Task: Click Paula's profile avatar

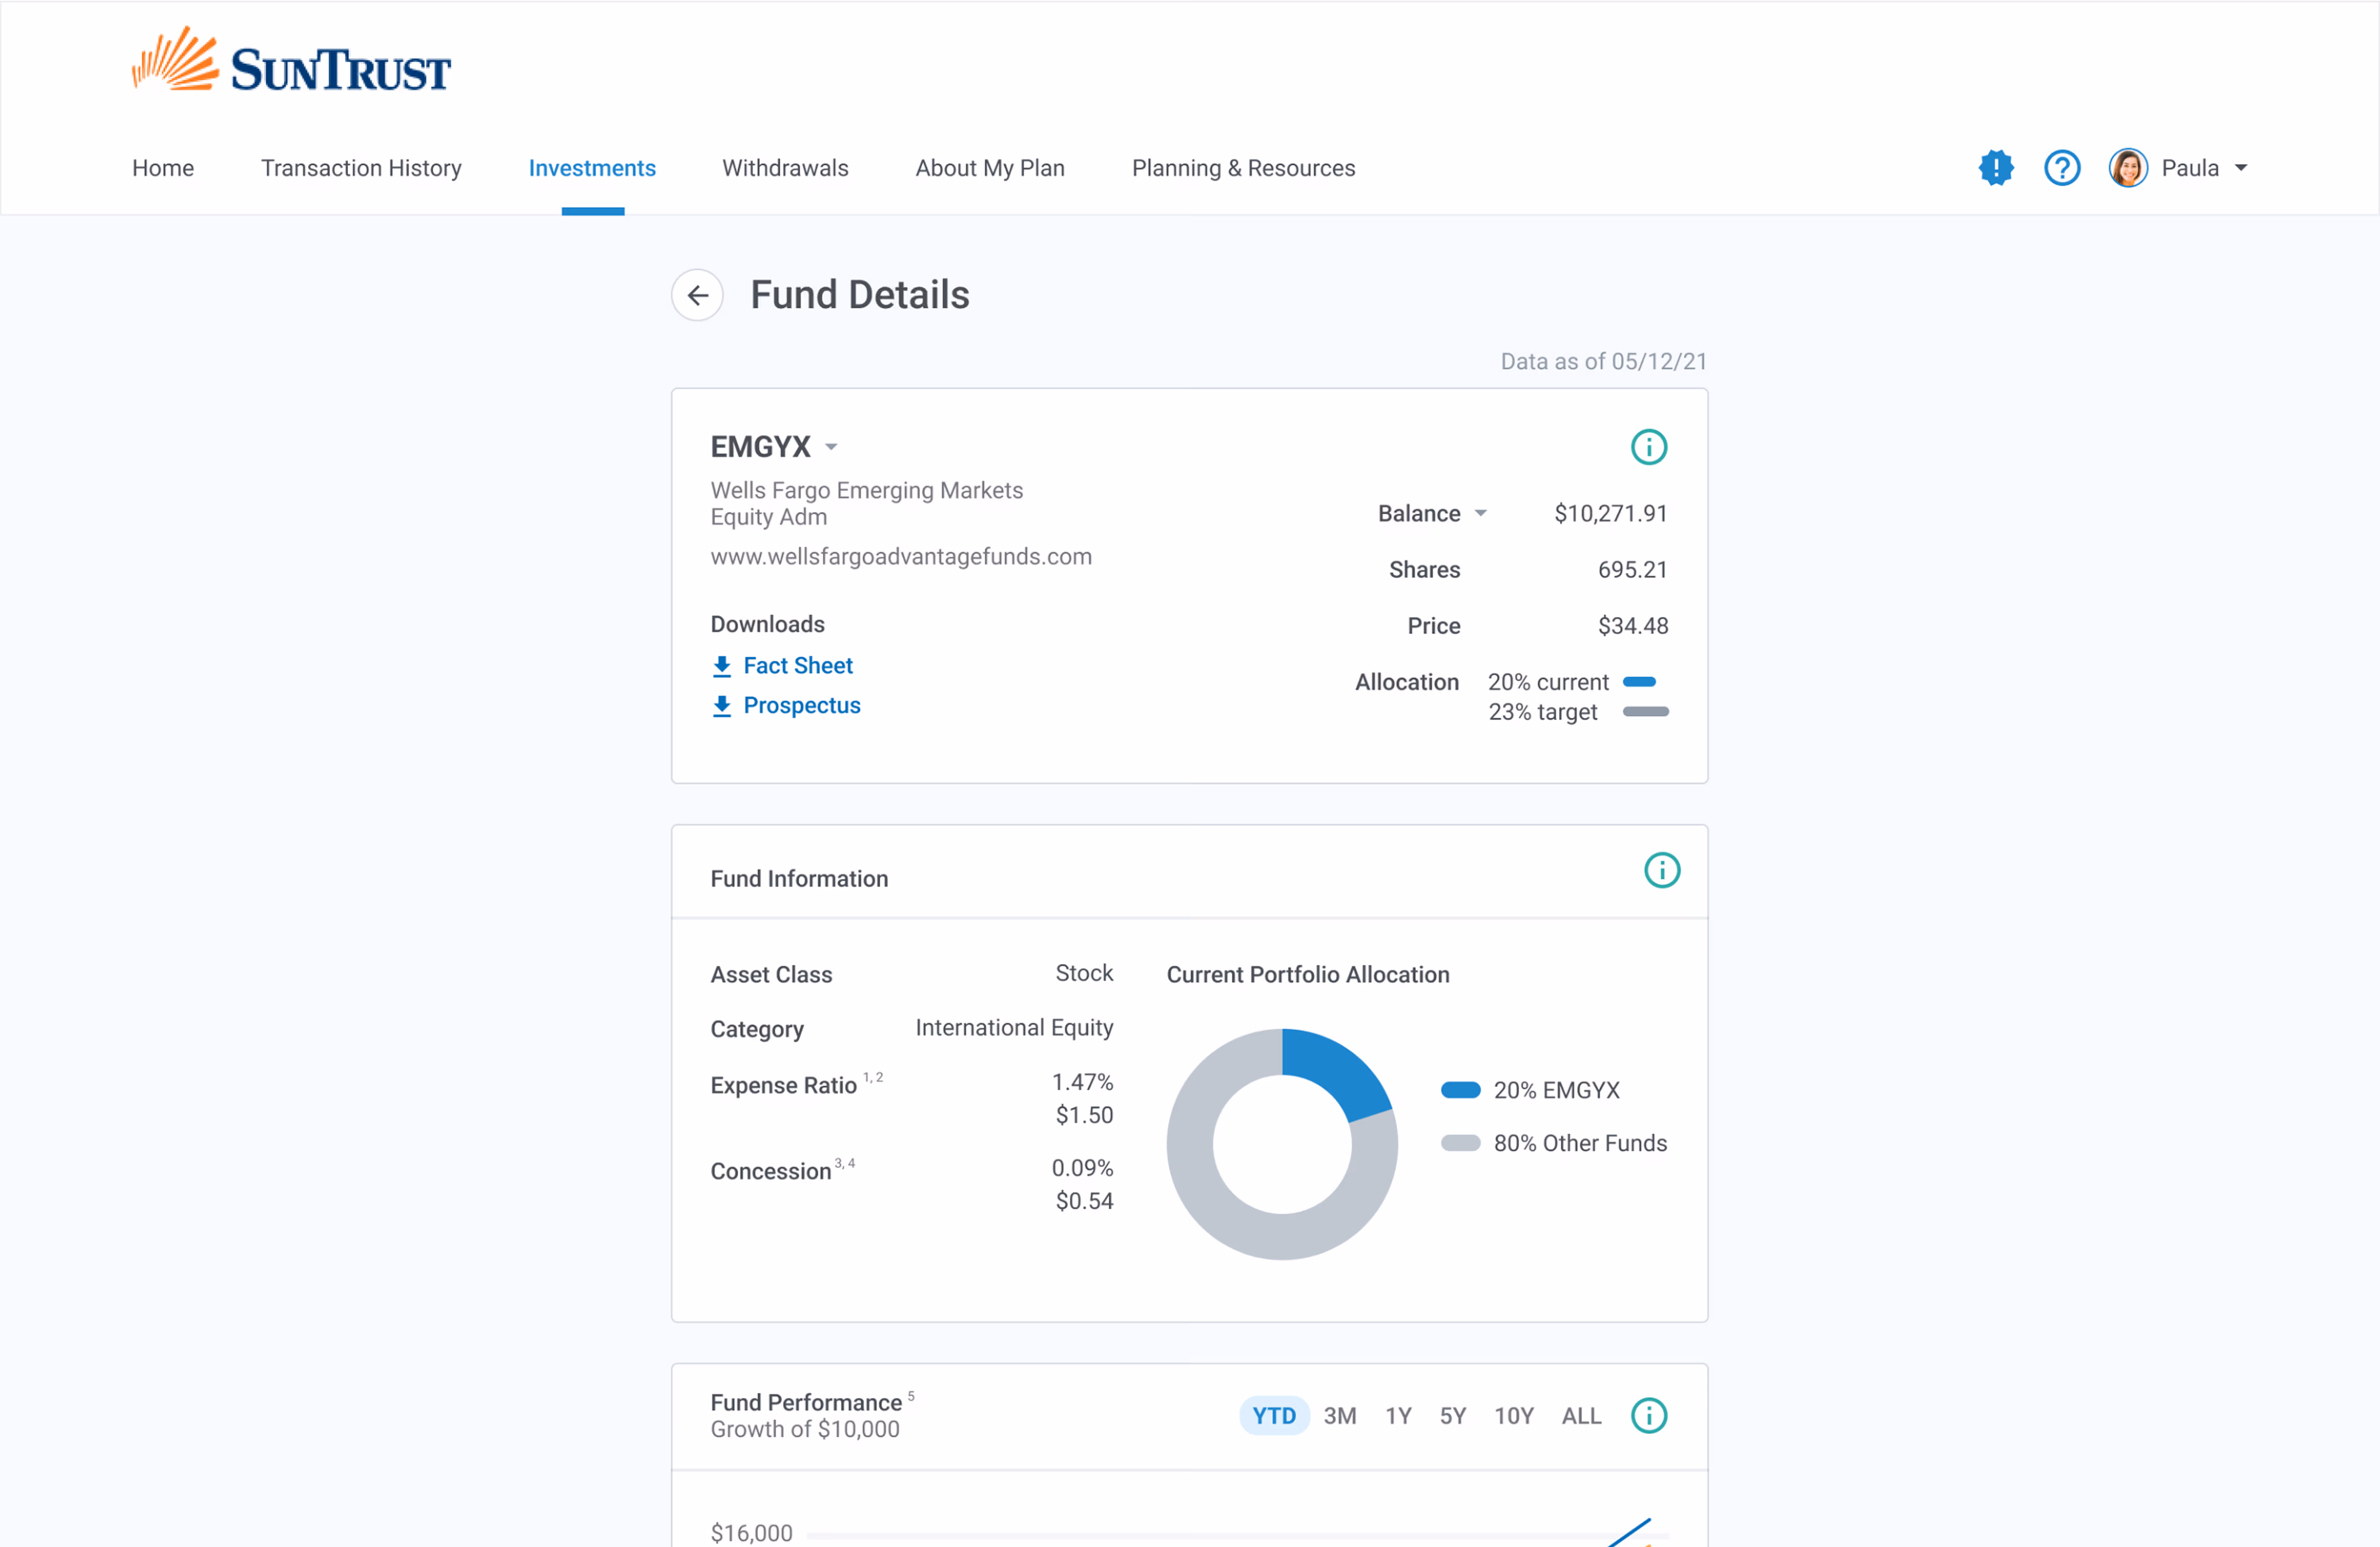Action: pyautogui.click(x=2128, y=168)
